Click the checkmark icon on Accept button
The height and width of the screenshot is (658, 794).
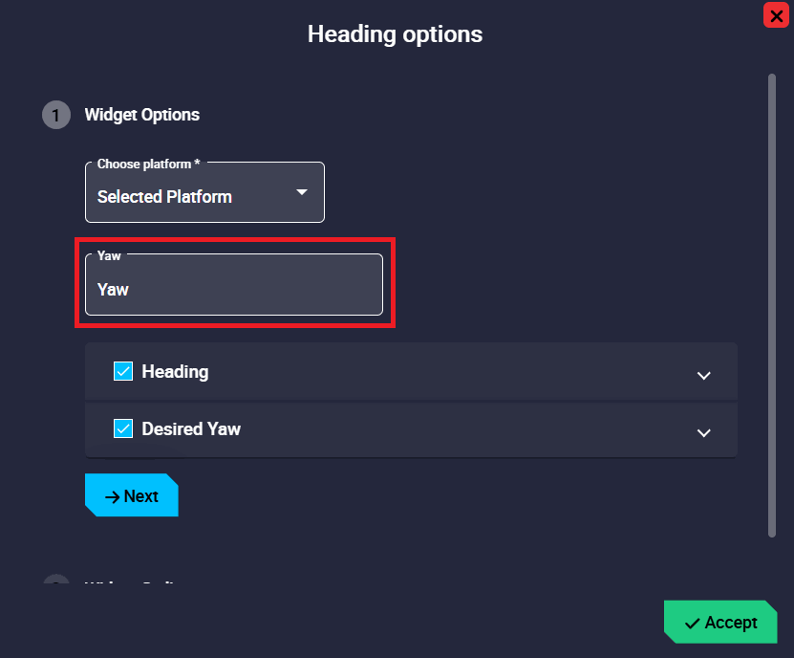(693, 624)
